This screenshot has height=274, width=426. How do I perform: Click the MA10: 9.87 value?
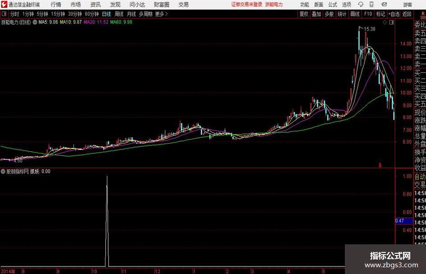[71, 22]
